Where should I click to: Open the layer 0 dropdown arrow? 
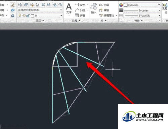(61, 16)
